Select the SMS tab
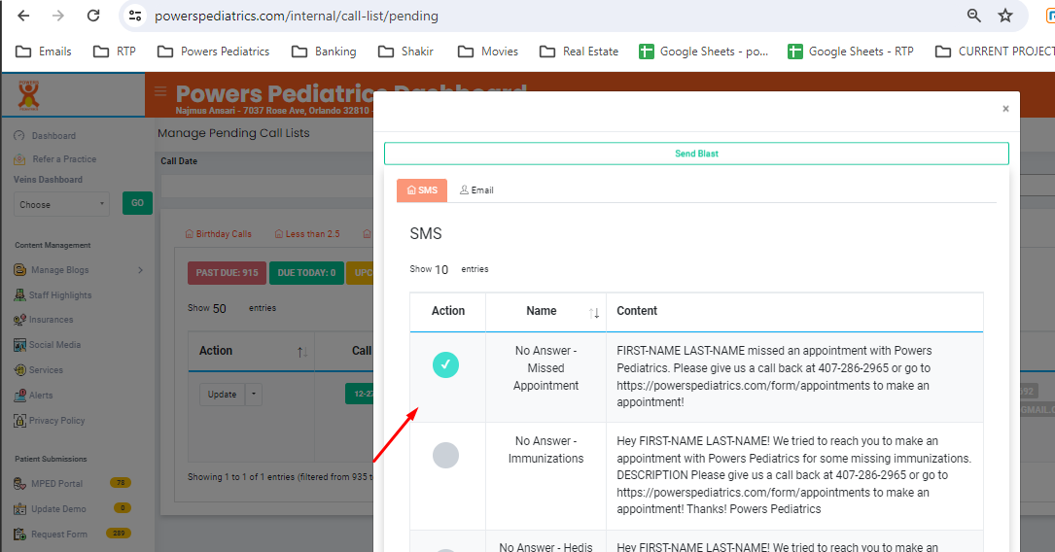This screenshot has height=552, width=1055. point(422,190)
